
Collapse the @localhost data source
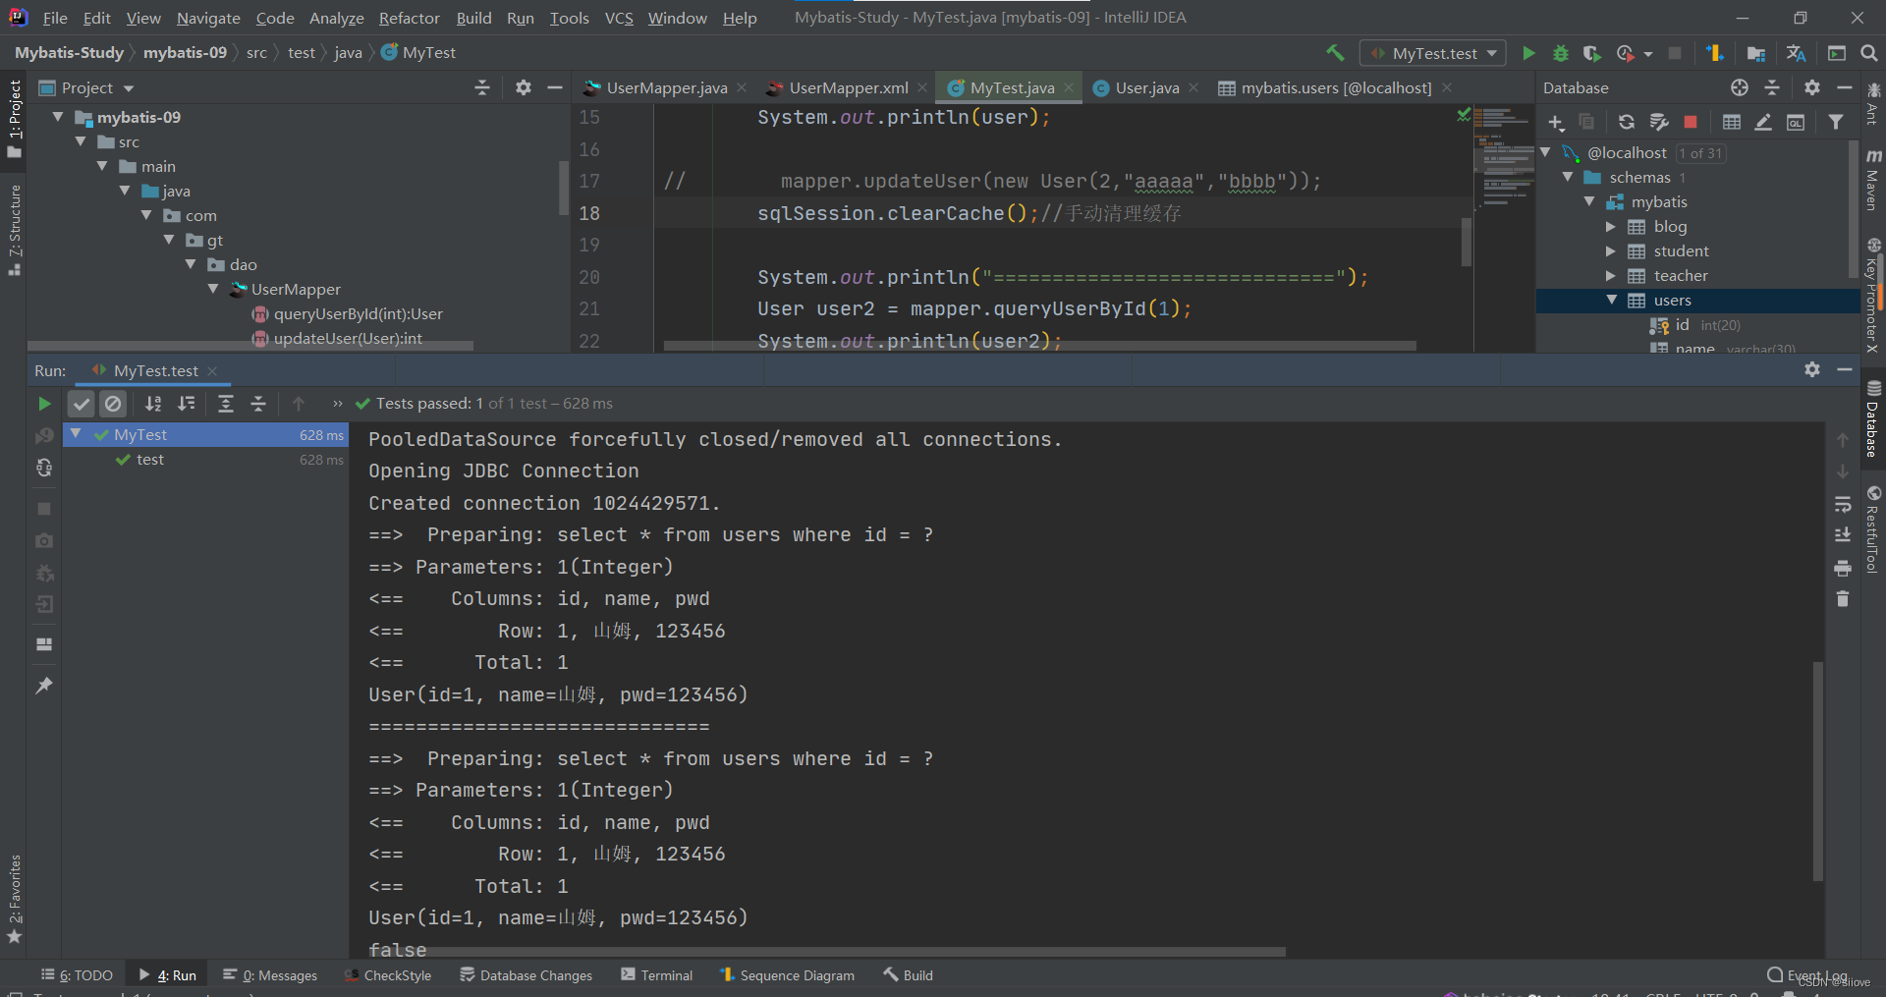[1545, 152]
